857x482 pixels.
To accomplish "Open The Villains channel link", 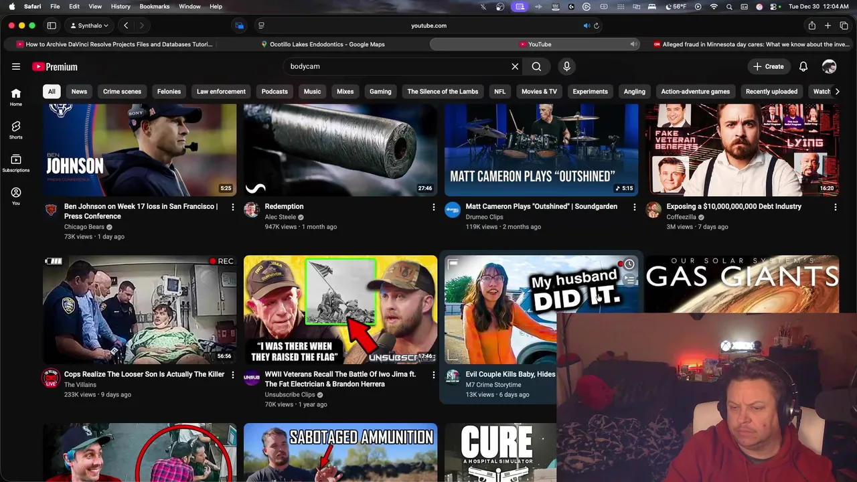I will tap(80, 385).
